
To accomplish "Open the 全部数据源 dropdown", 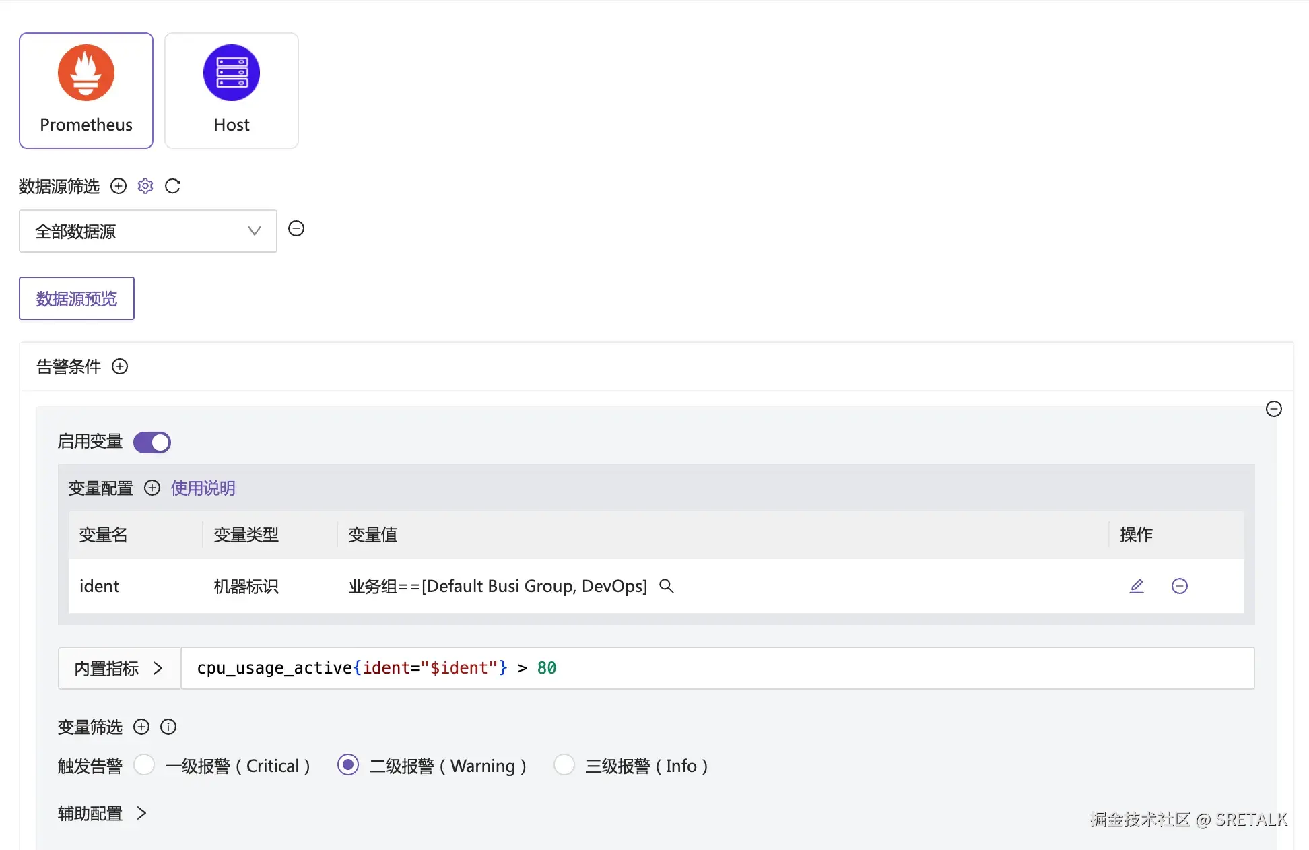I will (x=148, y=231).
